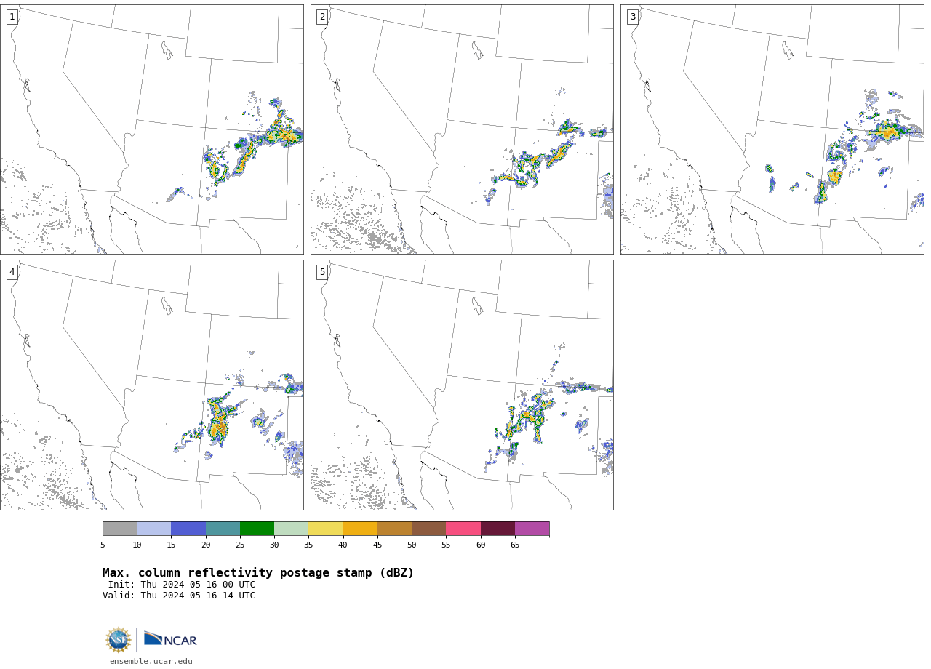The height and width of the screenshot is (669, 931).
Task: Open ensemble member 4 reflectivity map
Action: click(152, 385)
